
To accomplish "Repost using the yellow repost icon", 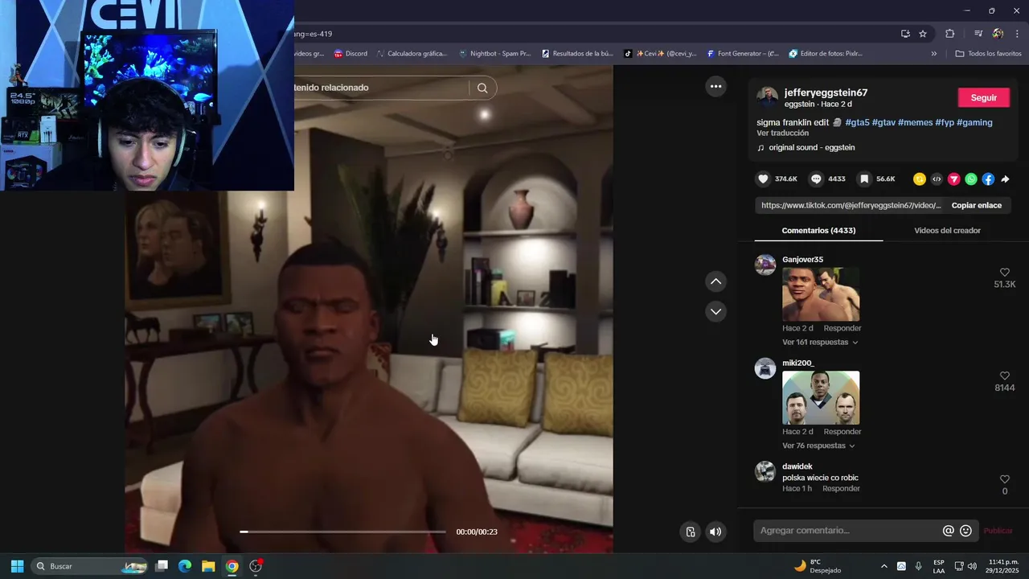I will [x=920, y=179].
